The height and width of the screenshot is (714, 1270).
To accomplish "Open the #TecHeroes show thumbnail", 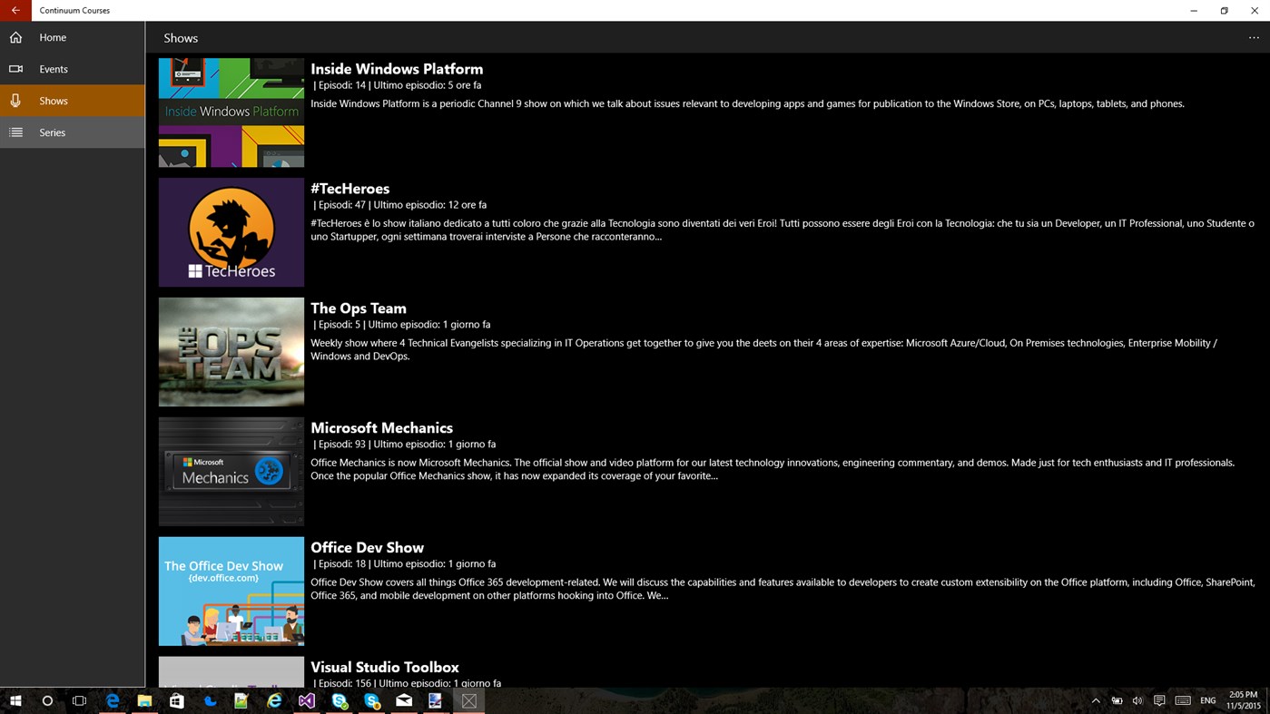I will (x=231, y=232).
